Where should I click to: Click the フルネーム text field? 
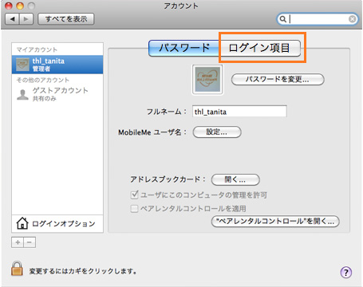(x=239, y=112)
